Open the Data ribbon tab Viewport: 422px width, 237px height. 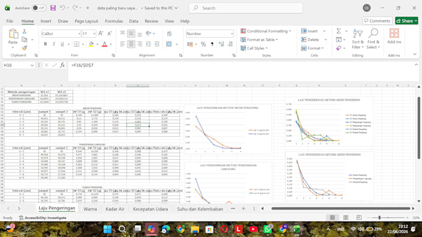(x=133, y=21)
